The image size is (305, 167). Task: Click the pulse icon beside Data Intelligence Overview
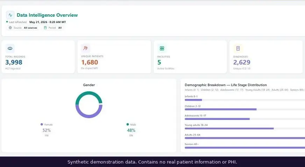tap(10, 15)
